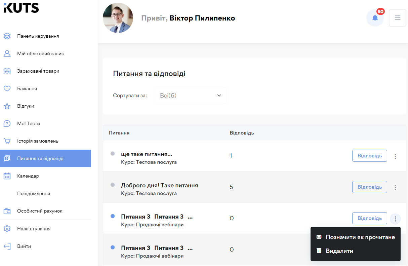Click the Календар calendar icon
This screenshot has height=266, width=408.
(x=7, y=176)
